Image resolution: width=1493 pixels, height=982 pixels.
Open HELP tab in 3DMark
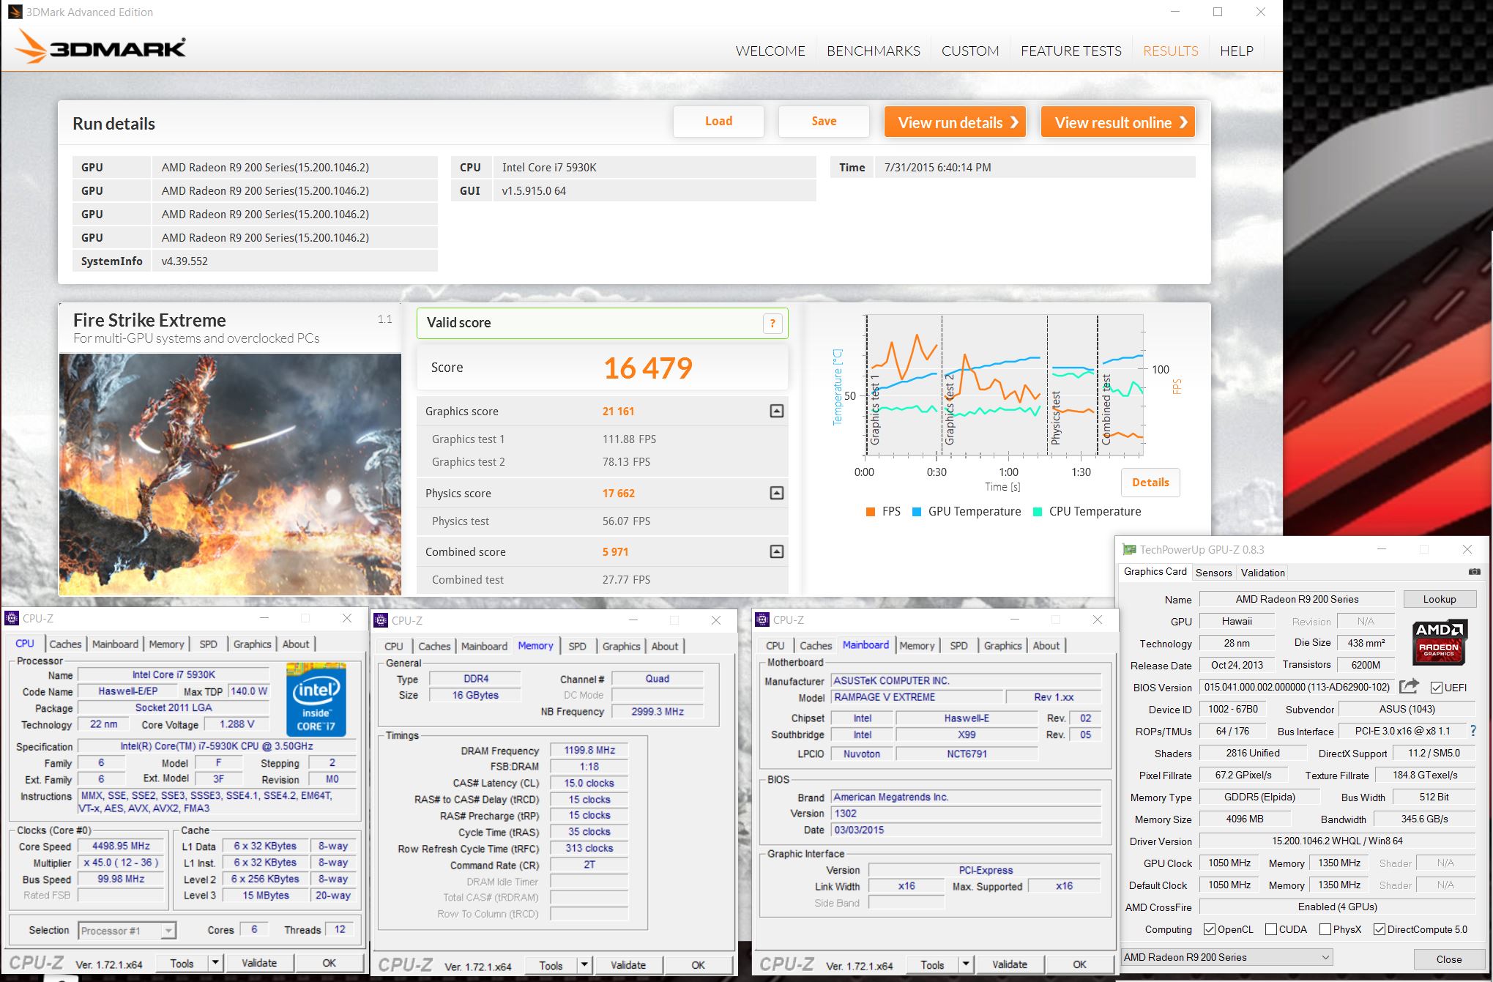(1237, 51)
